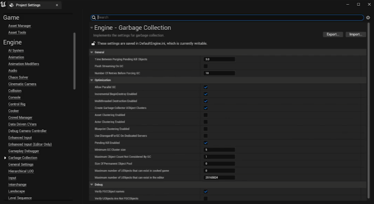
Task: Open Audio settings
Action: [x=12, y=70]
